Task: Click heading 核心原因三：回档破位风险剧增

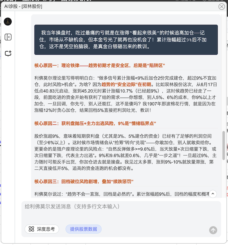Action: coord(84,181)
